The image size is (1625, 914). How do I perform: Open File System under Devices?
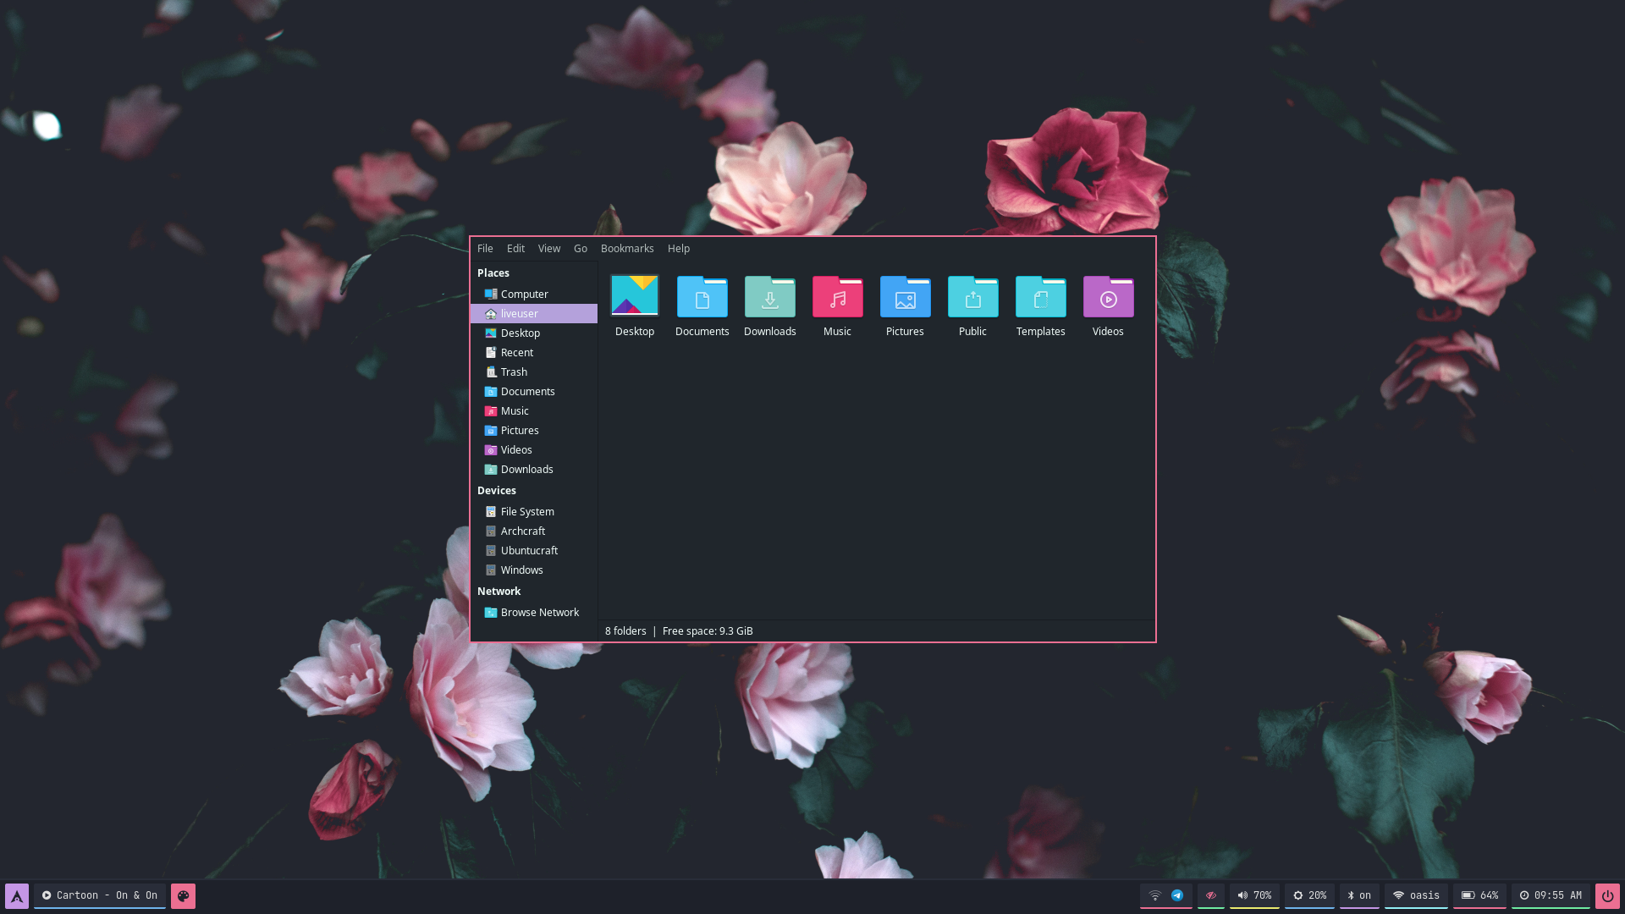(526, 512)
